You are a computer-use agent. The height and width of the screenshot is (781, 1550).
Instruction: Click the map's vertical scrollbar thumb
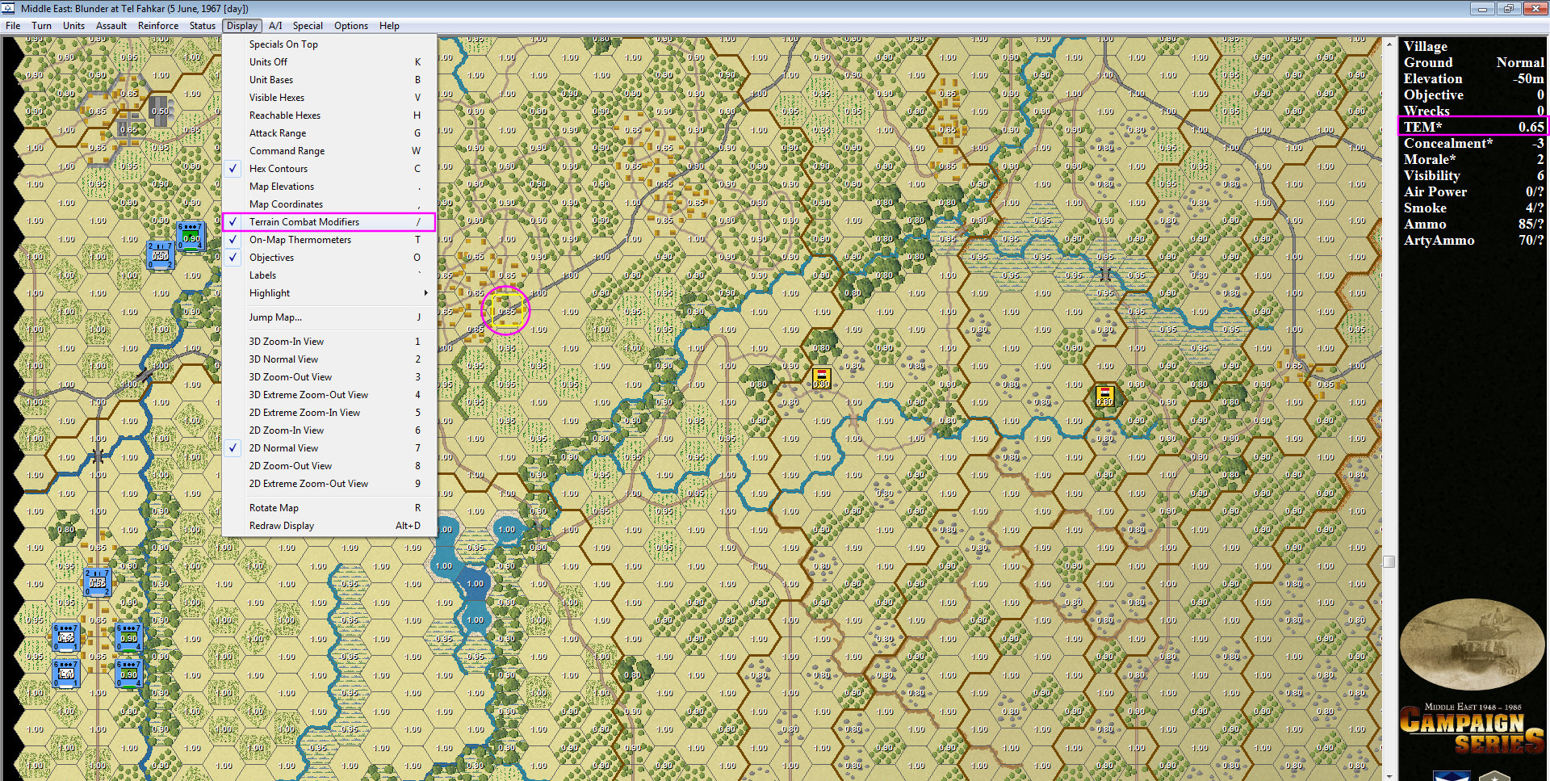click(1389, 561)
